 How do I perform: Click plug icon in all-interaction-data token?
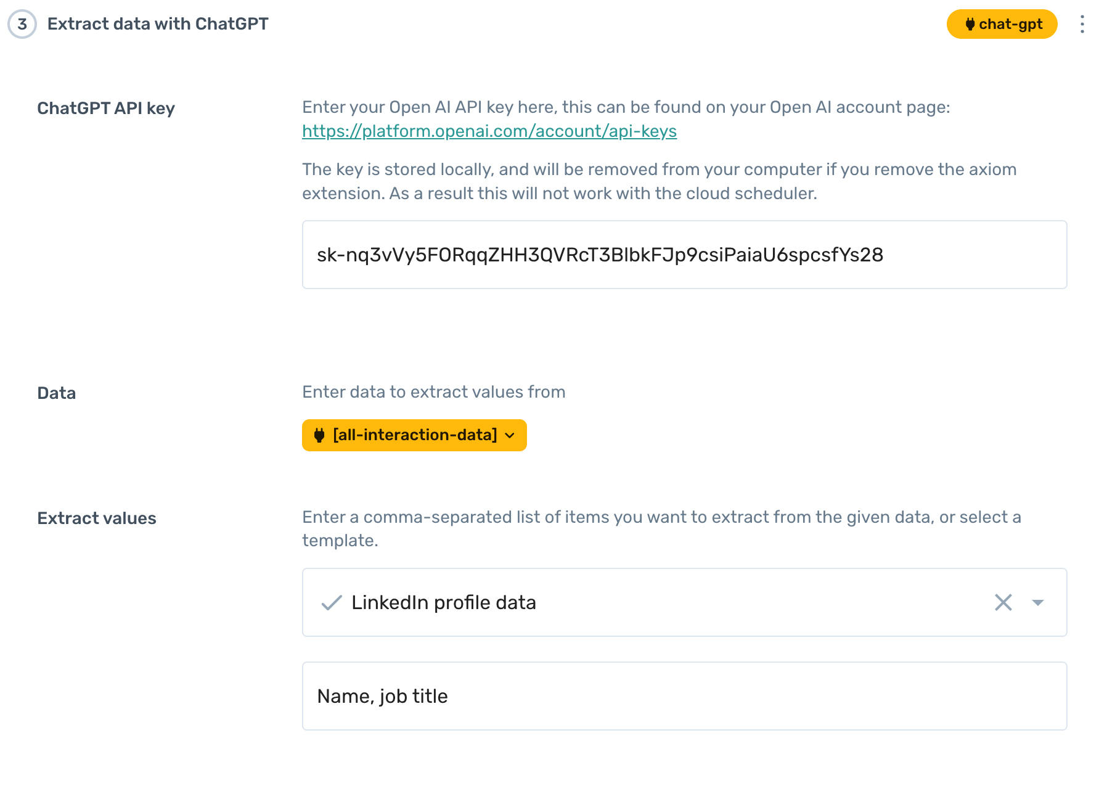coord(319,435)
